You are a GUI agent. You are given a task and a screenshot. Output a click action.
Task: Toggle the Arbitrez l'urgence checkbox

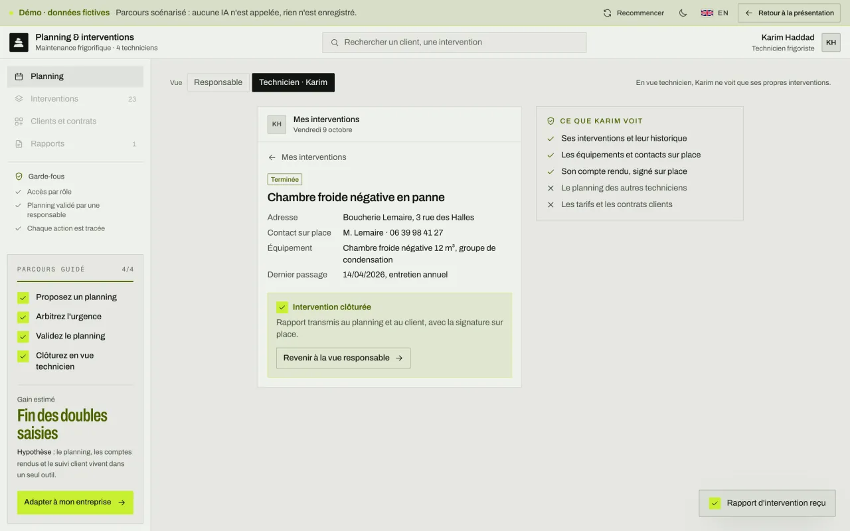point(23,317)
